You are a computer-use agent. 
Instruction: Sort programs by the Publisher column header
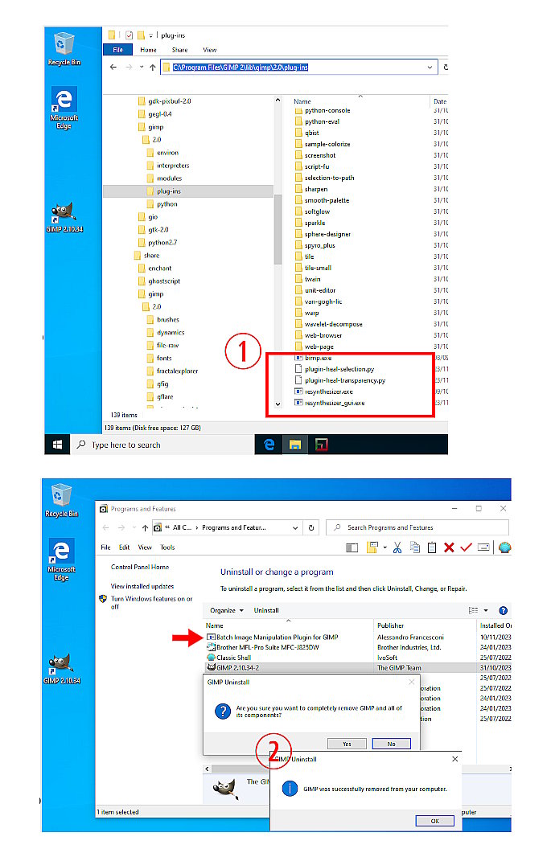[390, 625]
